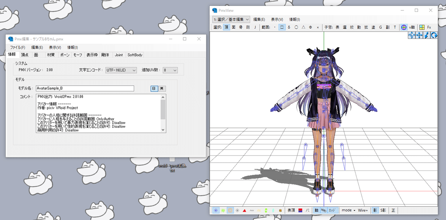Select the 剛 rigid body selection mode

click(248, 27)
